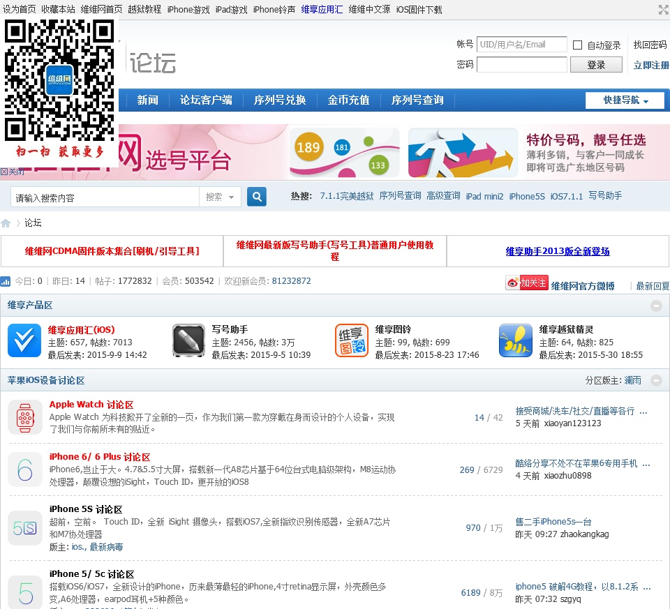Open the iPhone 5/5c forum icon
This screenshot has height=609, width=670.
[25, 592]
